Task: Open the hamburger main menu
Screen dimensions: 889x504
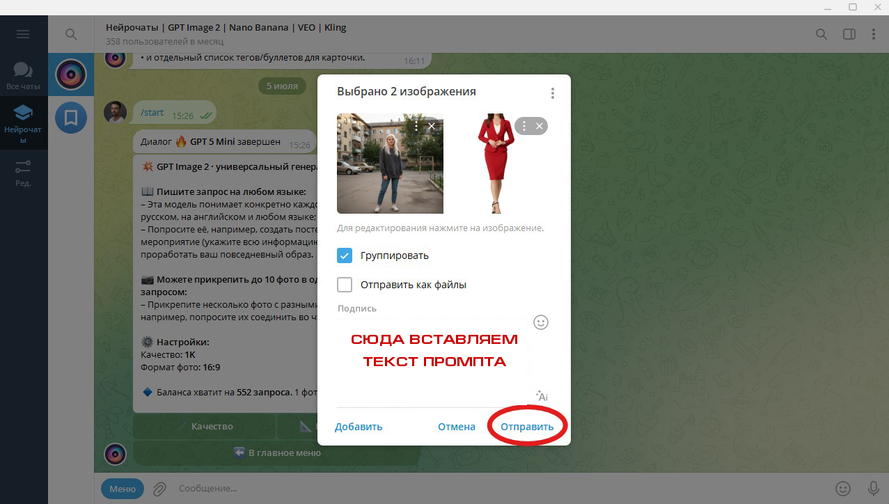Action: 23,34
